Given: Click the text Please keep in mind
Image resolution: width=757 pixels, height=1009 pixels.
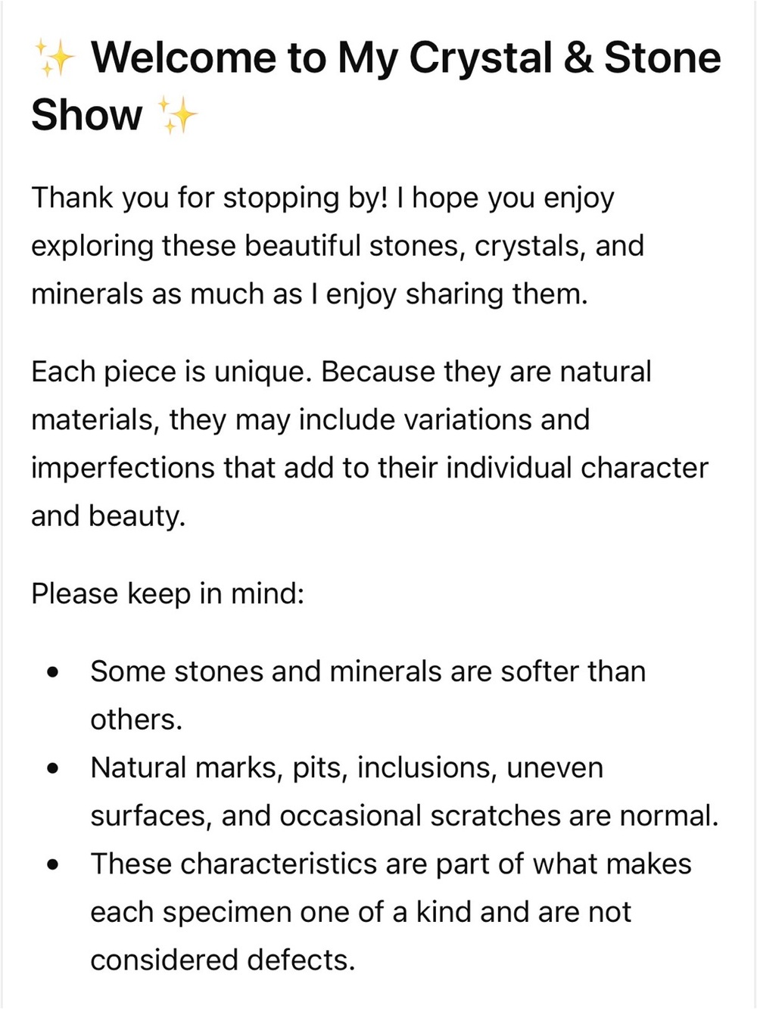Looking at the screenshot, I should (167, 594).
